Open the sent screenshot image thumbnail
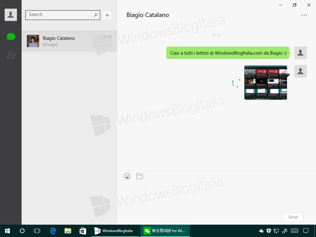The width and height of the screenshot is (316, 237). pyautogui.click(x=266, y=82)
